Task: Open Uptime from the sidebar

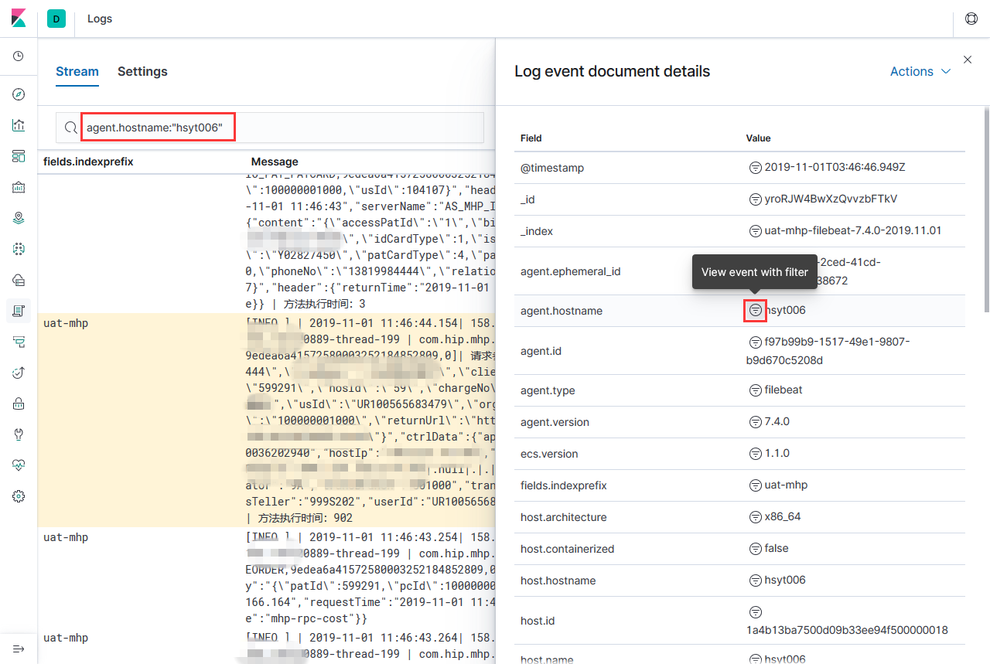Action: [x=19, y=373]
